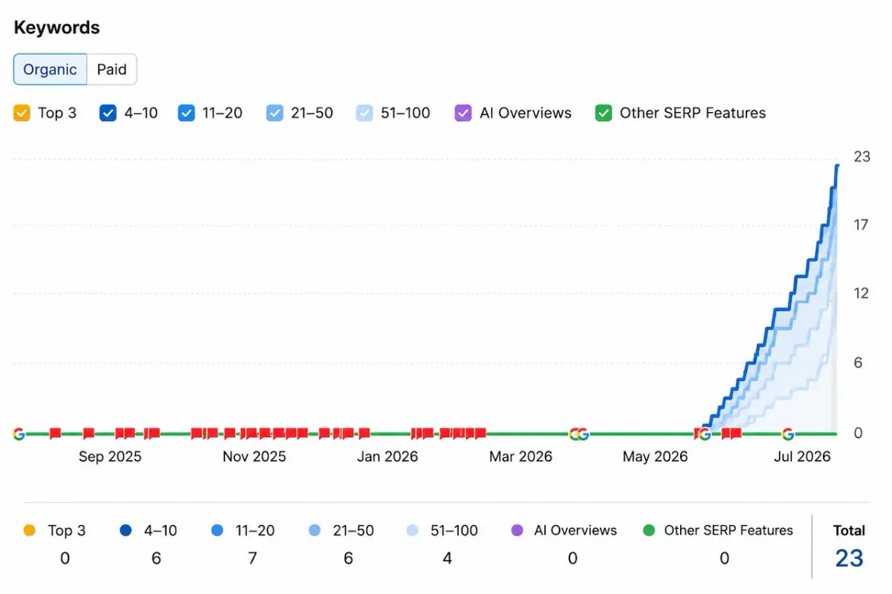Uncheck the AI Overviews checkbox

tap(463, 114)
